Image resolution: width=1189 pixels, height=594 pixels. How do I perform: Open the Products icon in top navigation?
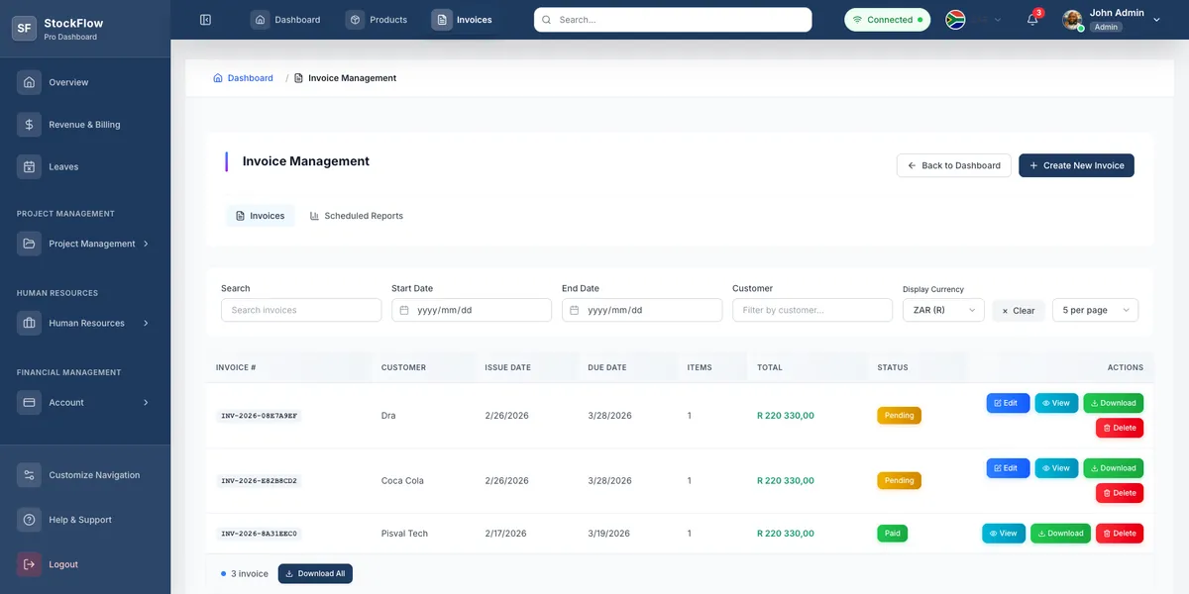(x=354, y=19)
